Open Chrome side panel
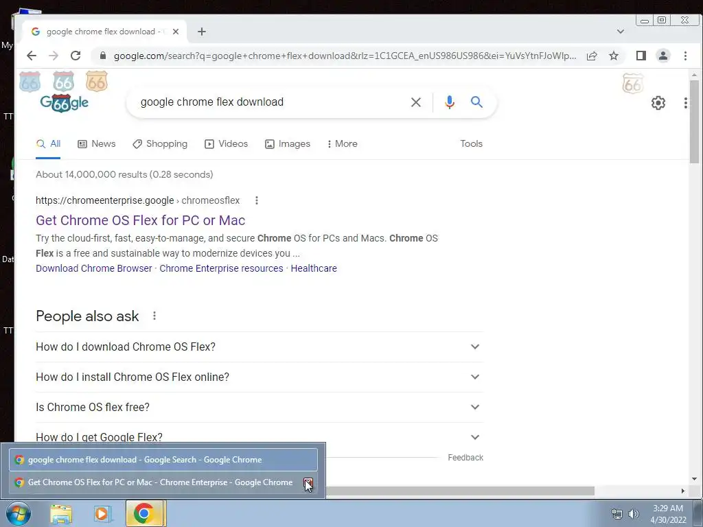703x527 pixels. [641, 56]
